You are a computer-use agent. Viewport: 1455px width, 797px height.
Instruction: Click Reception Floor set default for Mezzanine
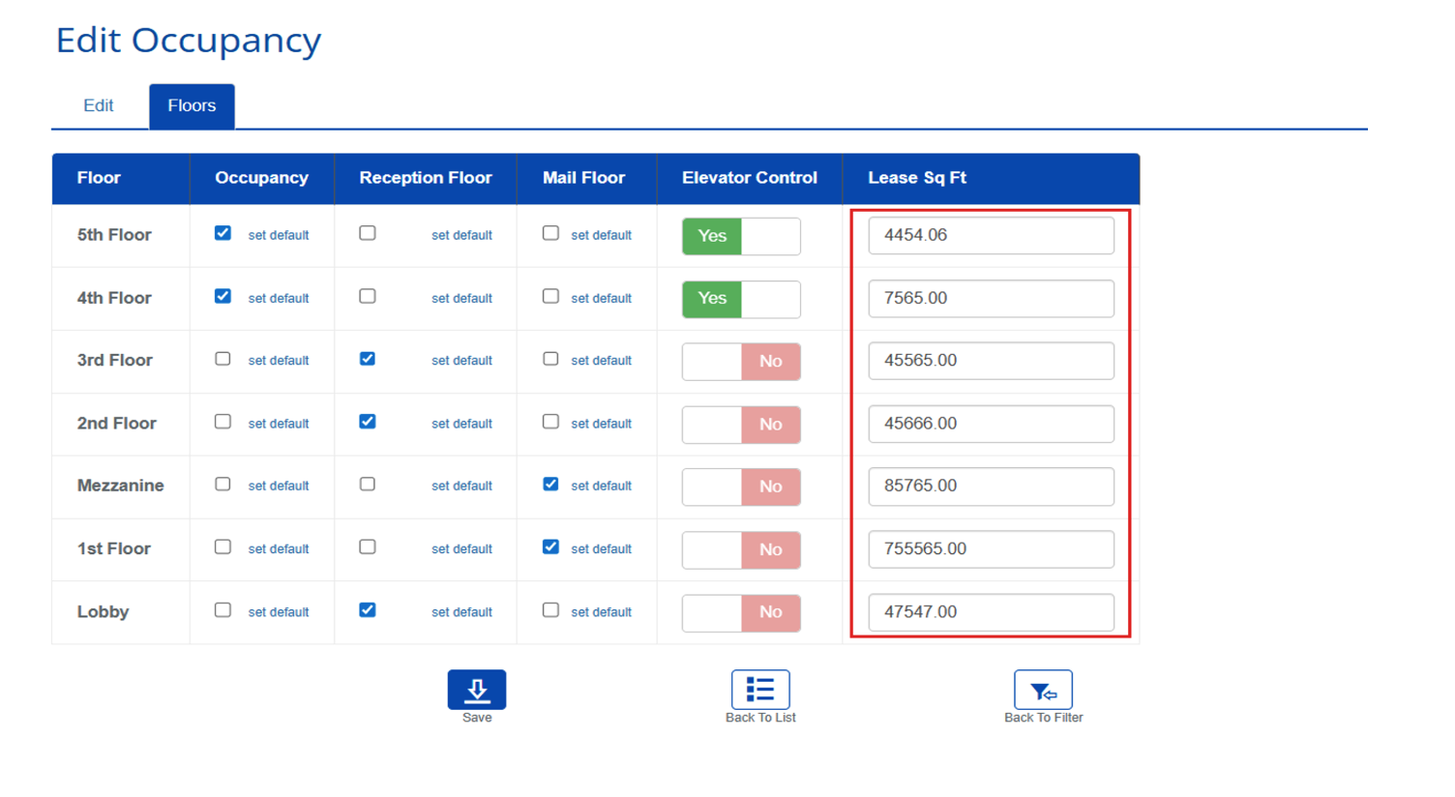pyautogui.click(x=461, y=486)
